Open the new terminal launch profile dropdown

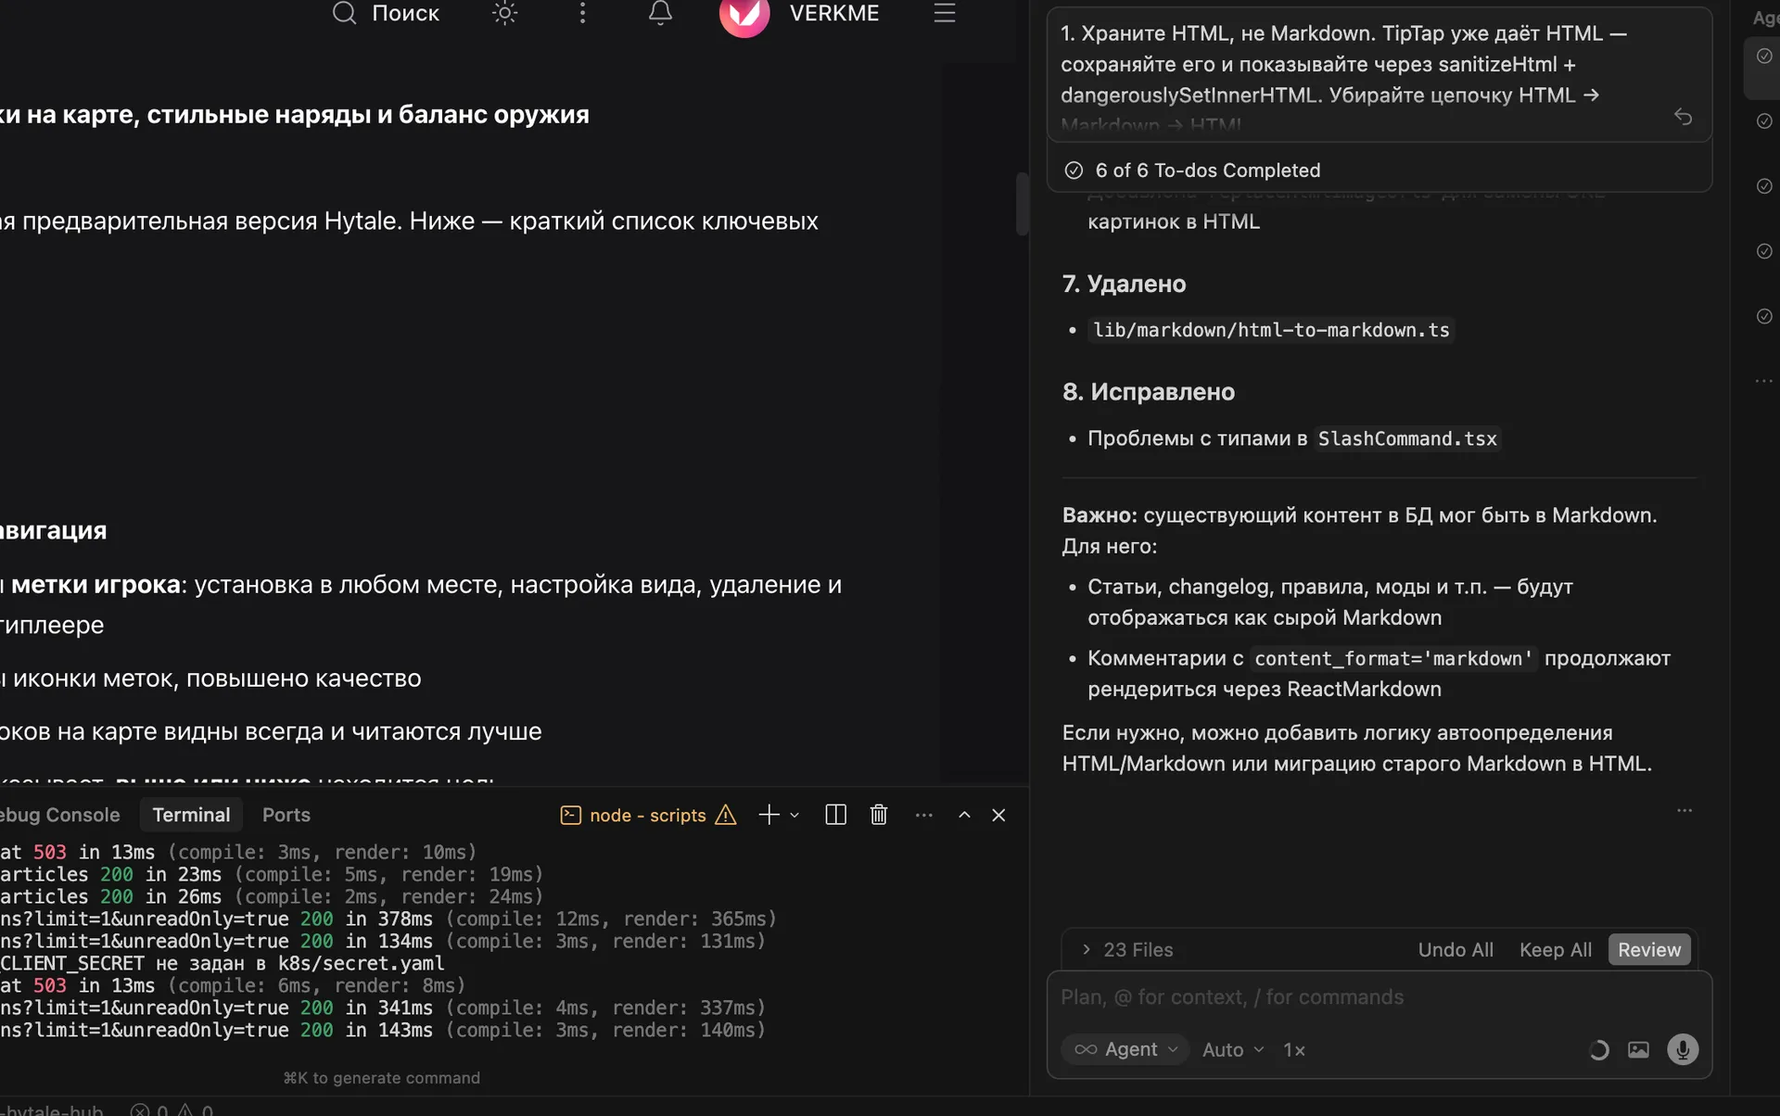tap(795, 816)
